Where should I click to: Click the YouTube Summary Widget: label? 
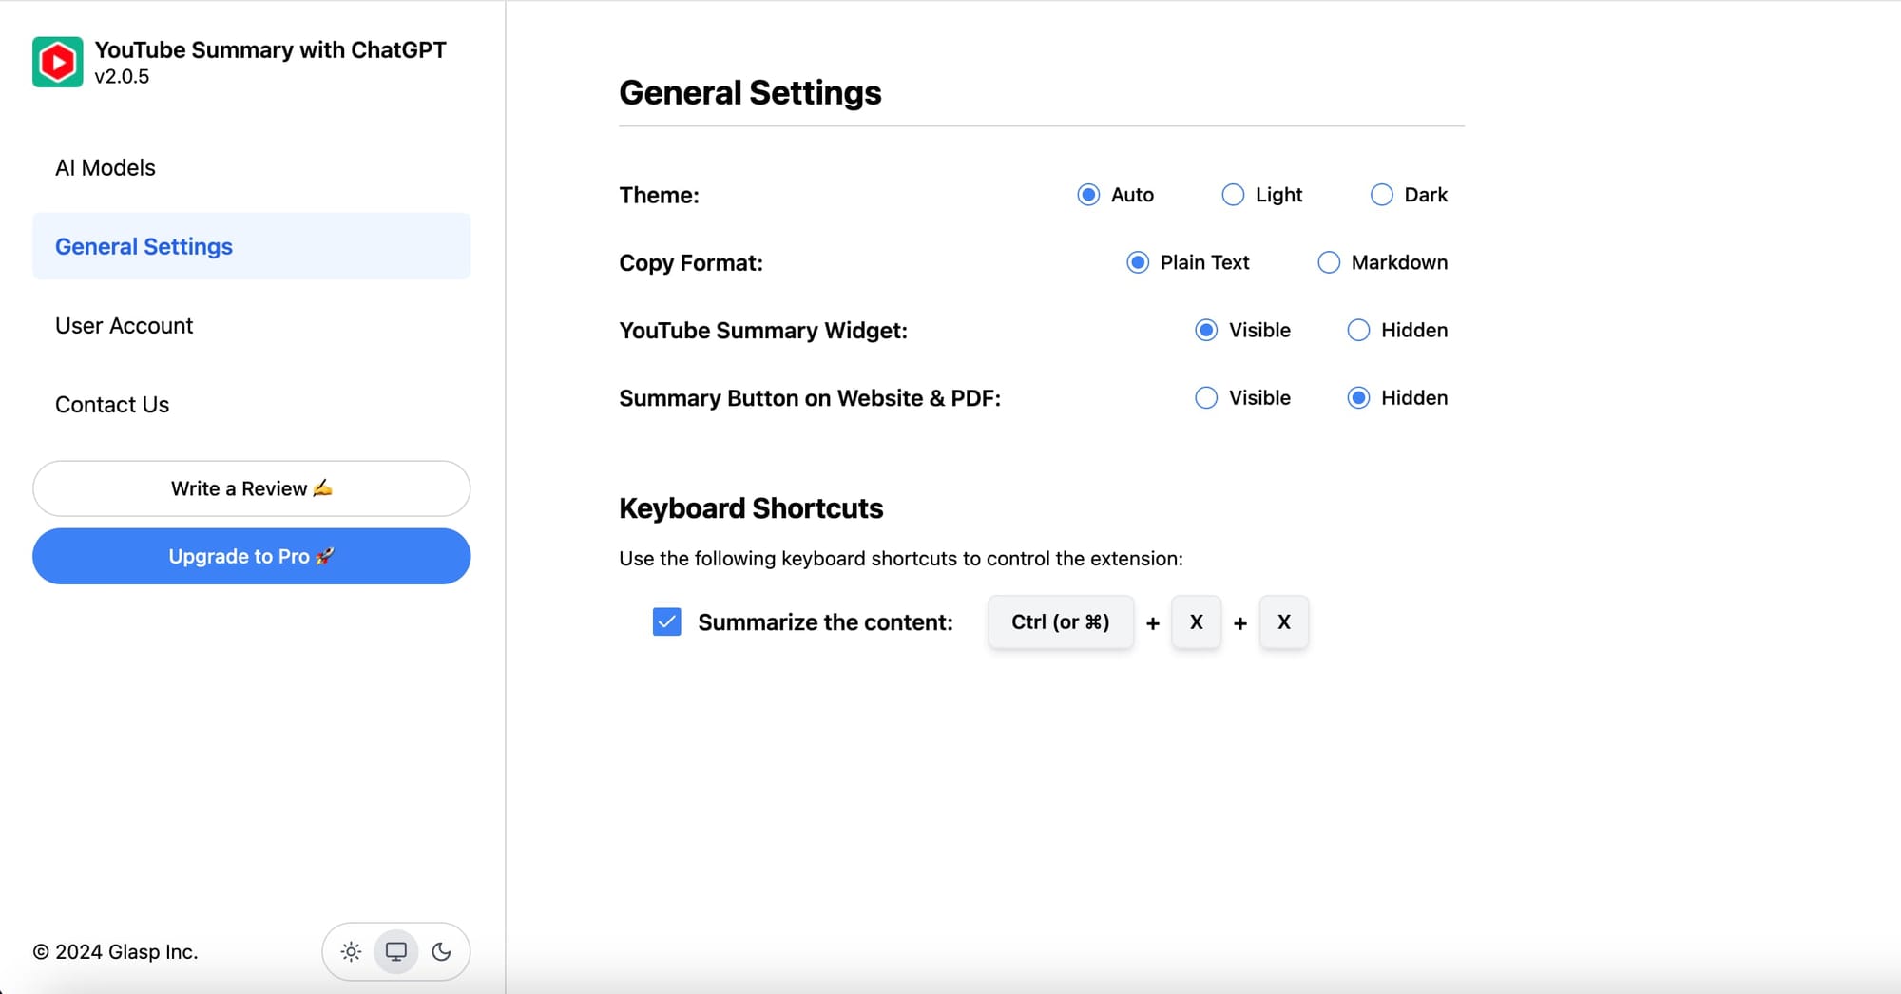[763, 331]
